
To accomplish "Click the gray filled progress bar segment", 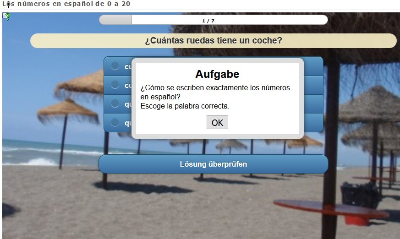I will [x=115, y=20].
